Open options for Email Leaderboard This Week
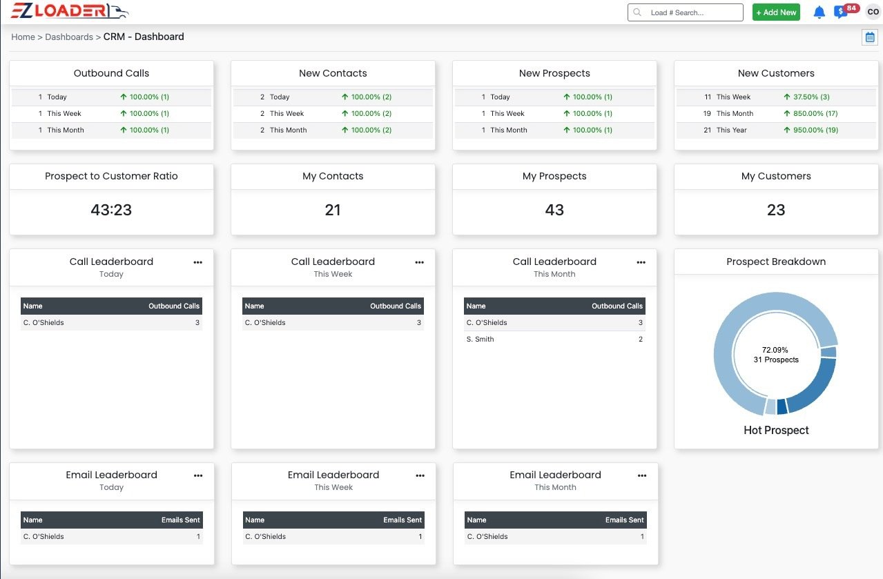 point(420,475)
